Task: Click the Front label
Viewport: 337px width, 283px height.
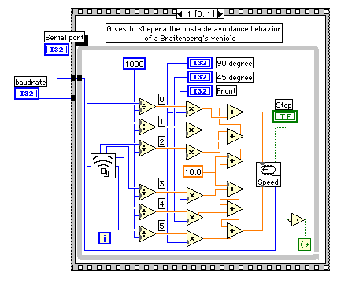Action: [x=226, y=91]
